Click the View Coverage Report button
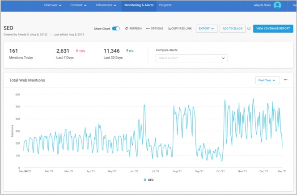Image resolution: width=297 pixels, height=195 pixels. point(273,29)
